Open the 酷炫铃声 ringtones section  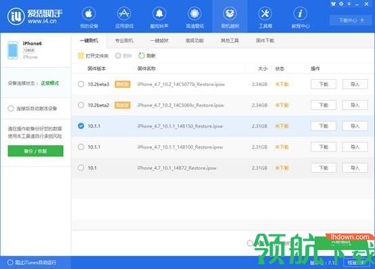[159, 18]
